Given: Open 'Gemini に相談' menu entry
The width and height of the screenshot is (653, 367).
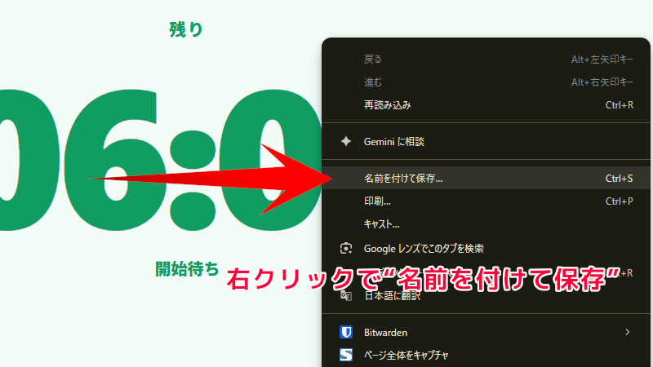Looking at the screenshot, I should point(486,141).
